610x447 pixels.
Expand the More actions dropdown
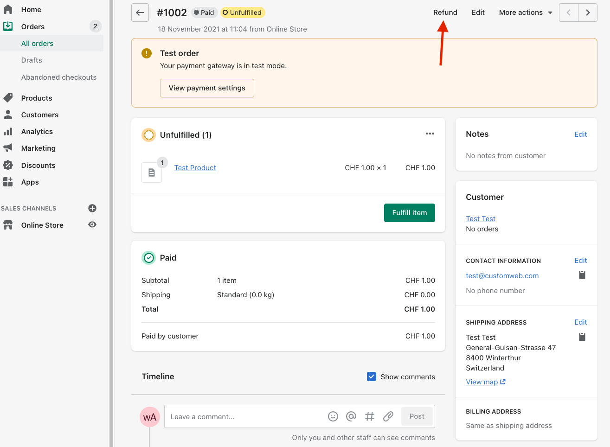point(526,13)
